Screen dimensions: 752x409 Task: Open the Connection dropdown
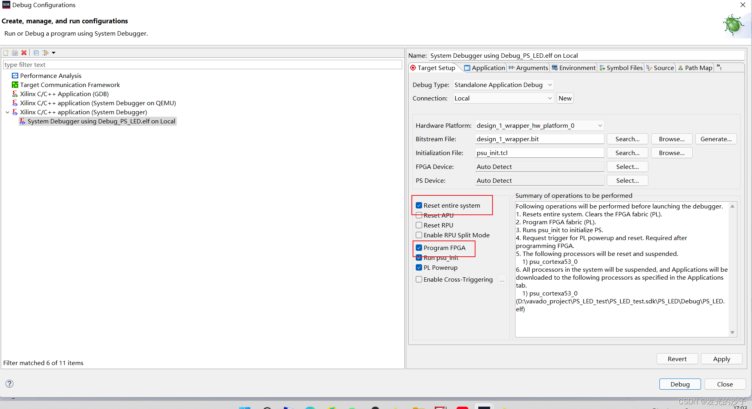[503, 98]
